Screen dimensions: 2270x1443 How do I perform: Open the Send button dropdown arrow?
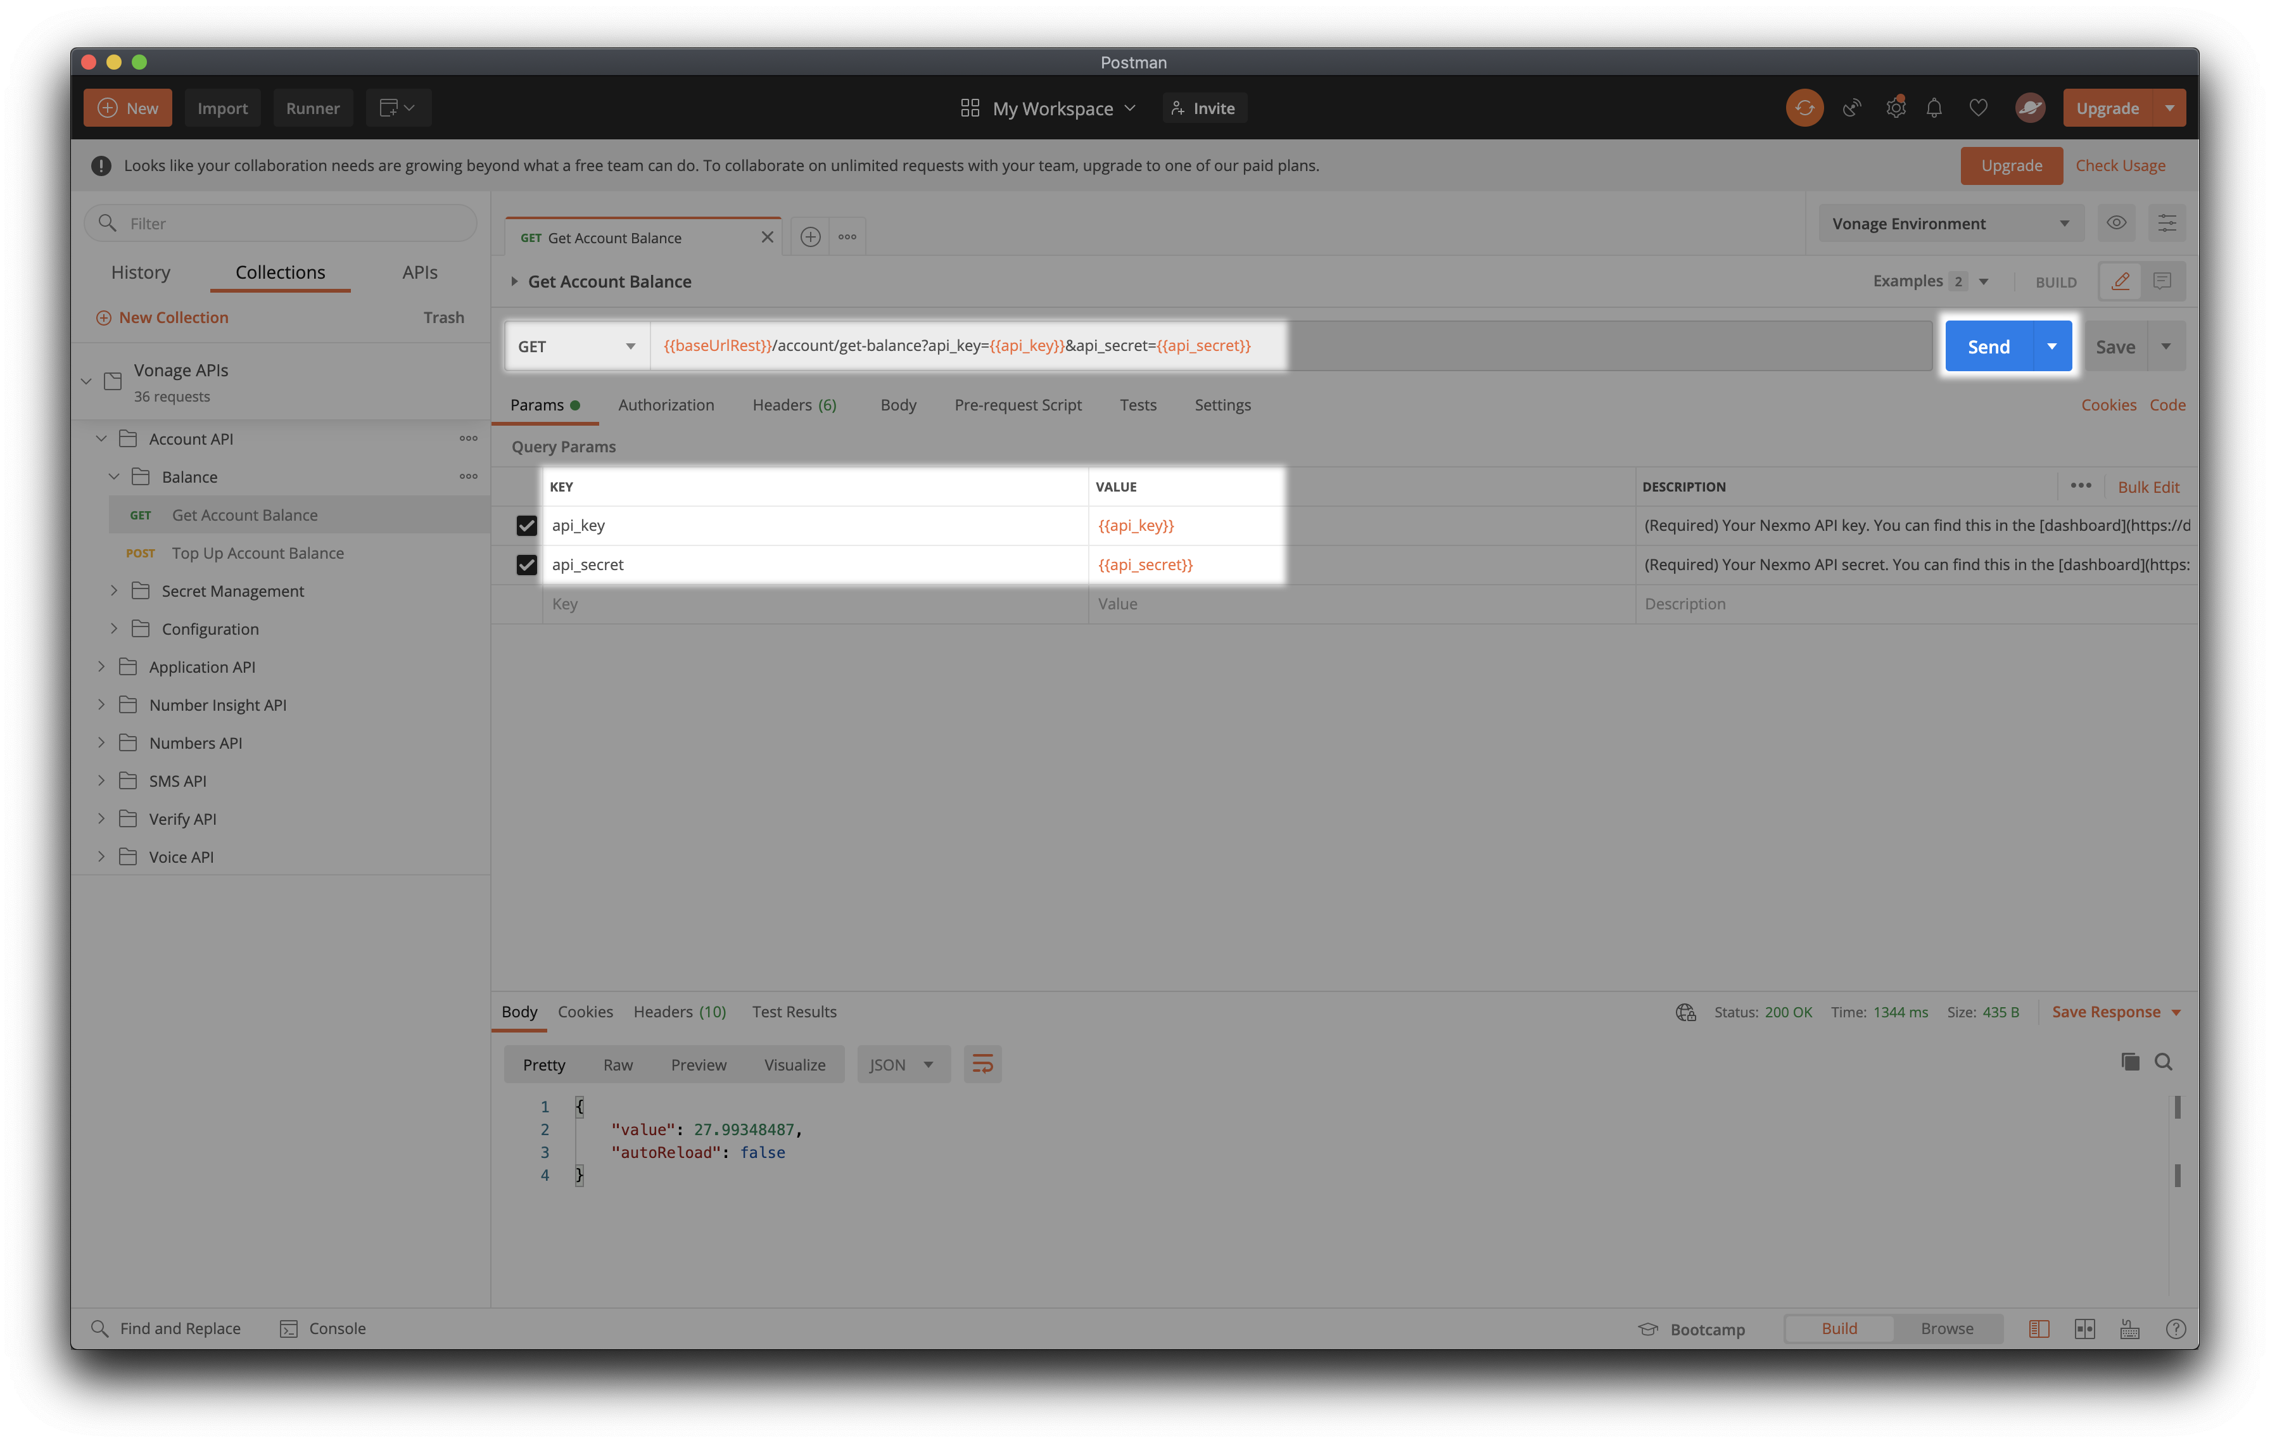point(2051,347)
